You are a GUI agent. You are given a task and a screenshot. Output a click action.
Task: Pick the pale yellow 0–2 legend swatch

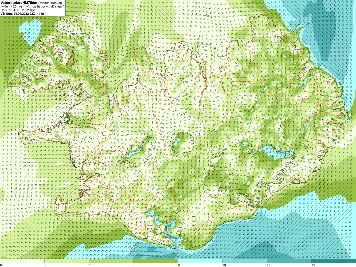(22, 261)
